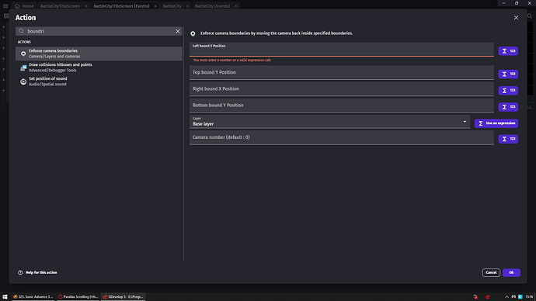
Task: Close the Action dialog with X
Action: [x=516, y=17]
